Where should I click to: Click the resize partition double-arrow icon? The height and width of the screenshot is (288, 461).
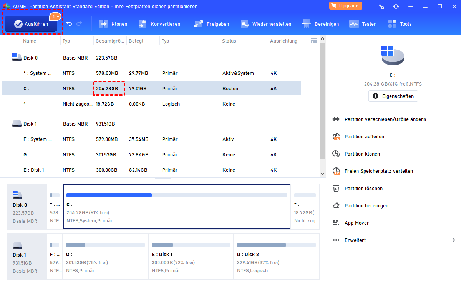tap(336, 119)
